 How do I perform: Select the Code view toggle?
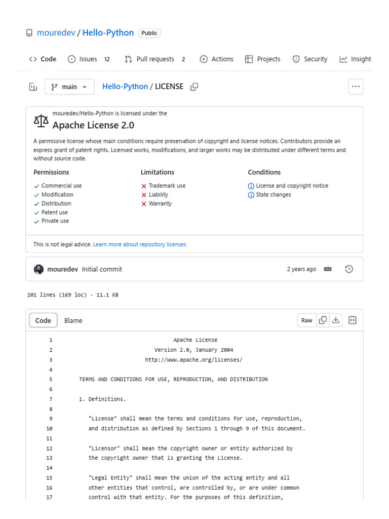click(43, 320)
